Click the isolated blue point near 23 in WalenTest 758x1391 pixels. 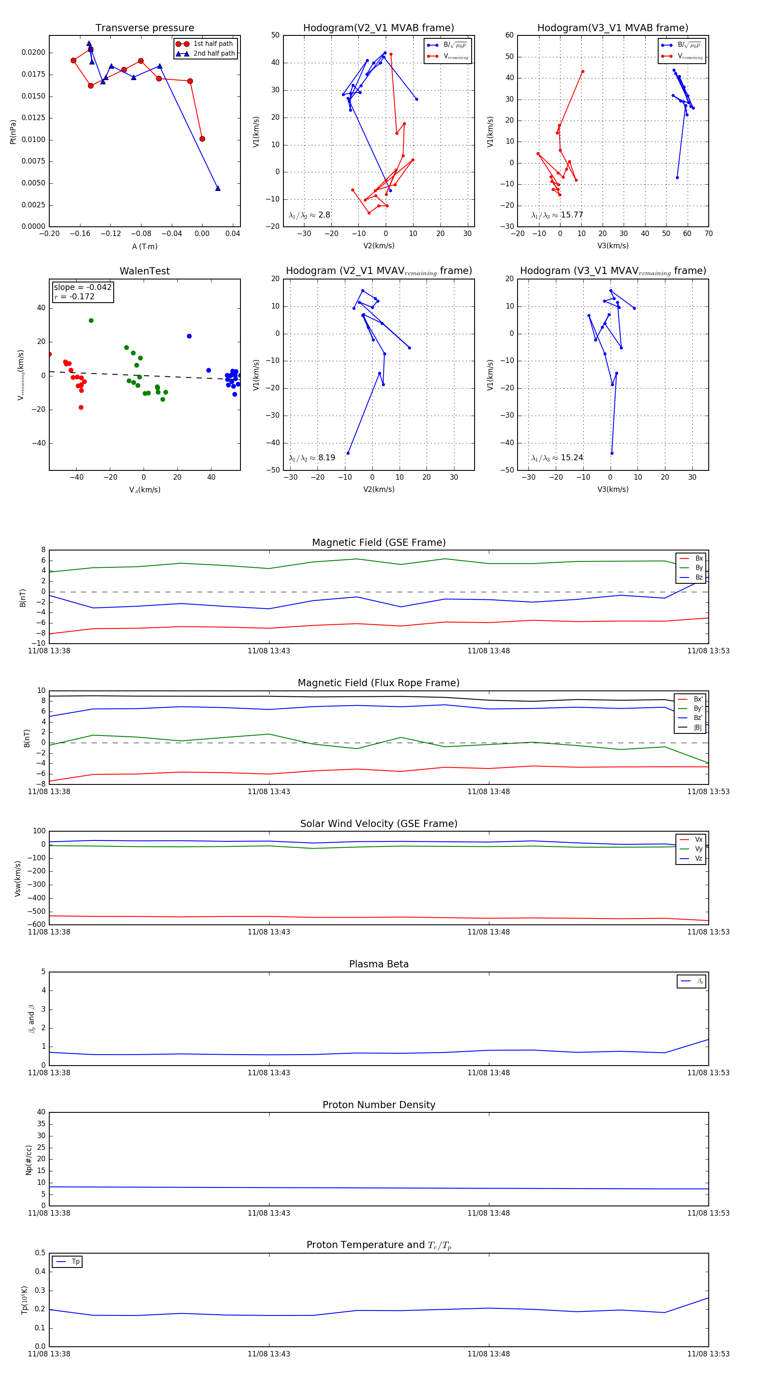click(x=189, y=336)
